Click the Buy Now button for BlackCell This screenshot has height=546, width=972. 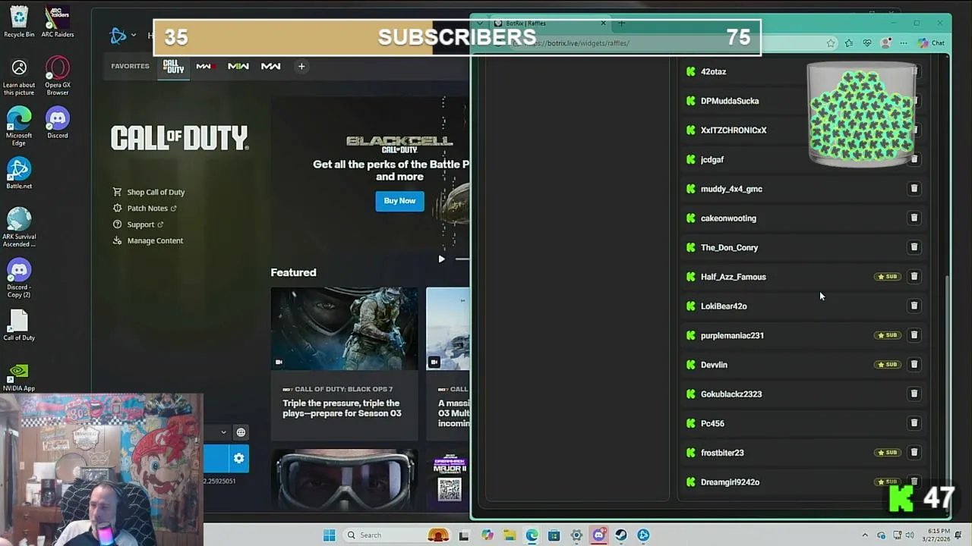click(399, 201)
